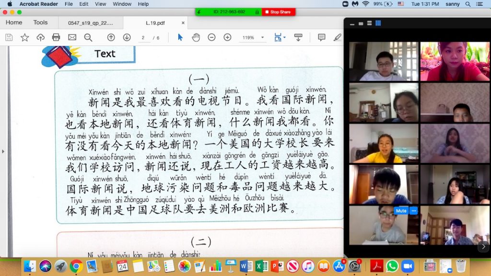Screen dimensions: 491x276
Task: Switch Zoom to single speaker view
Action: click(x=361, y=23)
